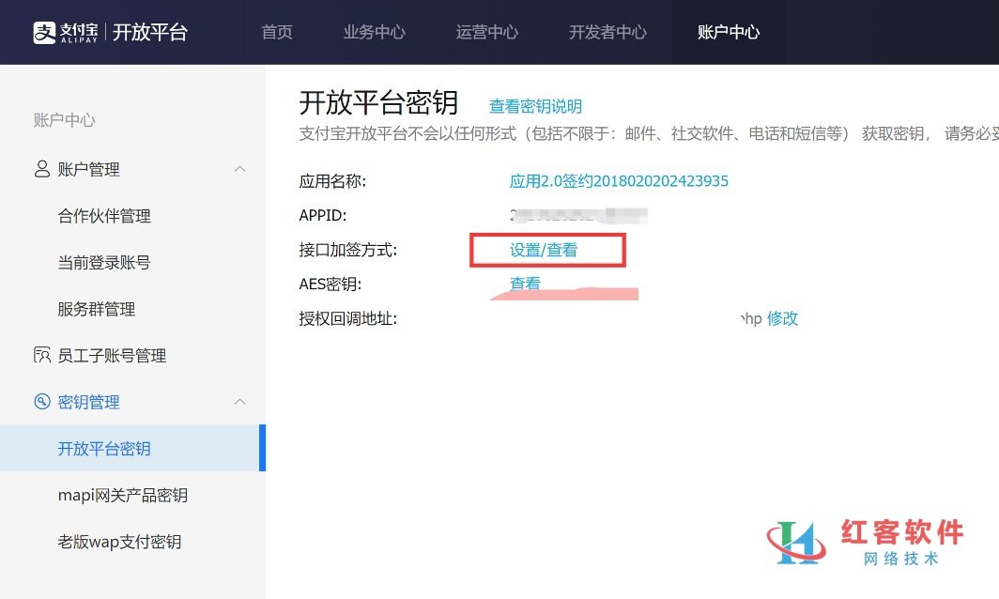Click the blurred APPID value
999x599 pixels.
[x=578, y=215]
